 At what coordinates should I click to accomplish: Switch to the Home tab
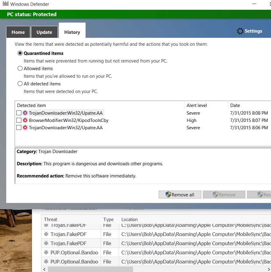pos(18,32)
